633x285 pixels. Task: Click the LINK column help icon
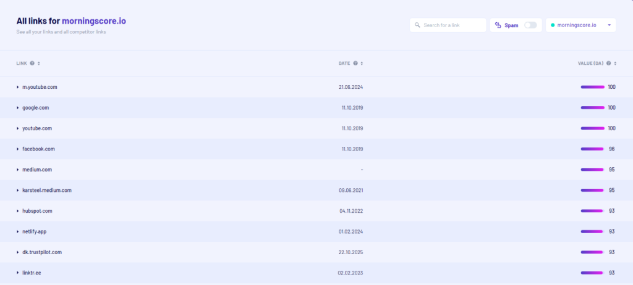click(32, 64)
